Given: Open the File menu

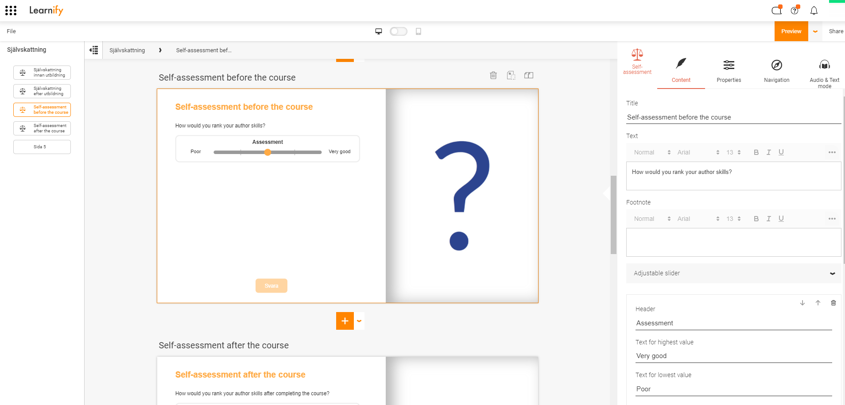Looking at the screenshot, I should 12,31.
